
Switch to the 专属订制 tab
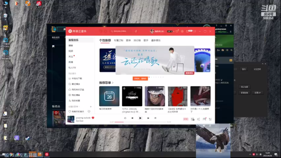(118, 40)
